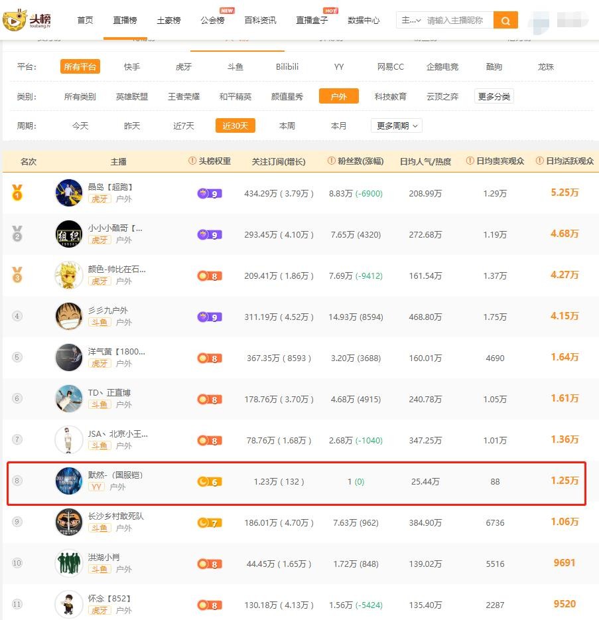Open the 数据中心 nav menu item
The width and height of the screenshot is (599, 620).
click(364, 21)
